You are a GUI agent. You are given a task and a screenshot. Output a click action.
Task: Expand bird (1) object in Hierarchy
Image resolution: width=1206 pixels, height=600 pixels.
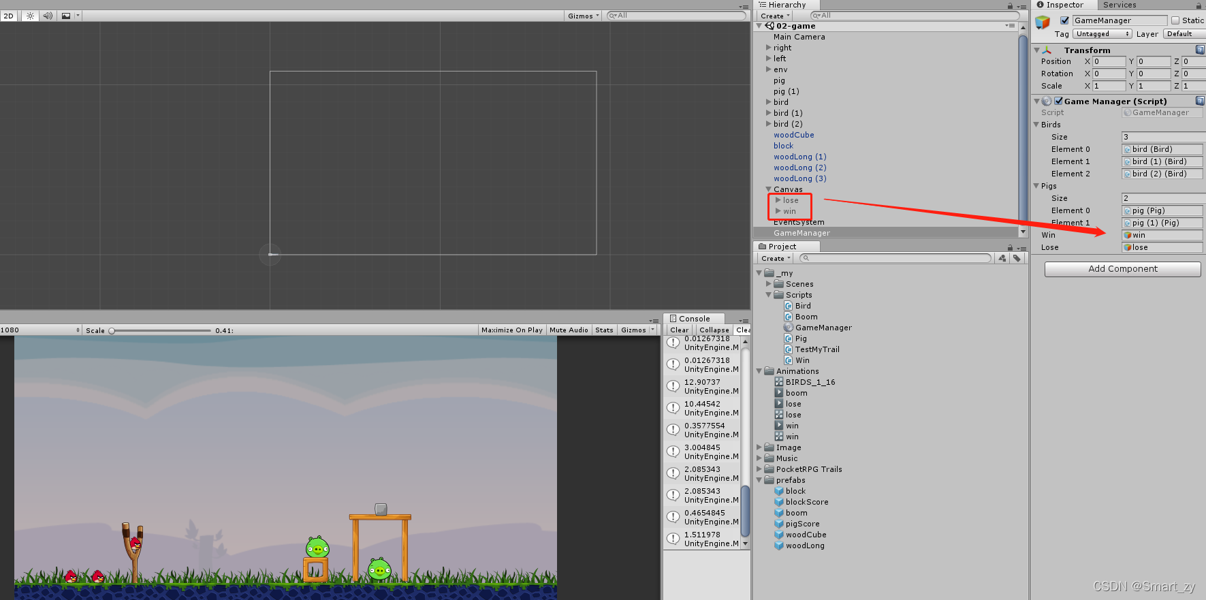pyautogui.click(x=769, y=113)
